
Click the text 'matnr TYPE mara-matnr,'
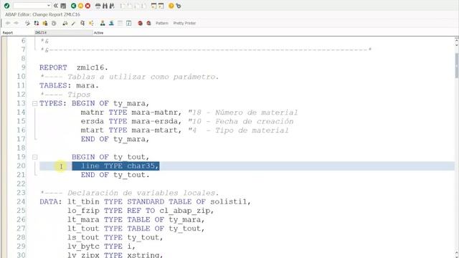click(131, 113)
